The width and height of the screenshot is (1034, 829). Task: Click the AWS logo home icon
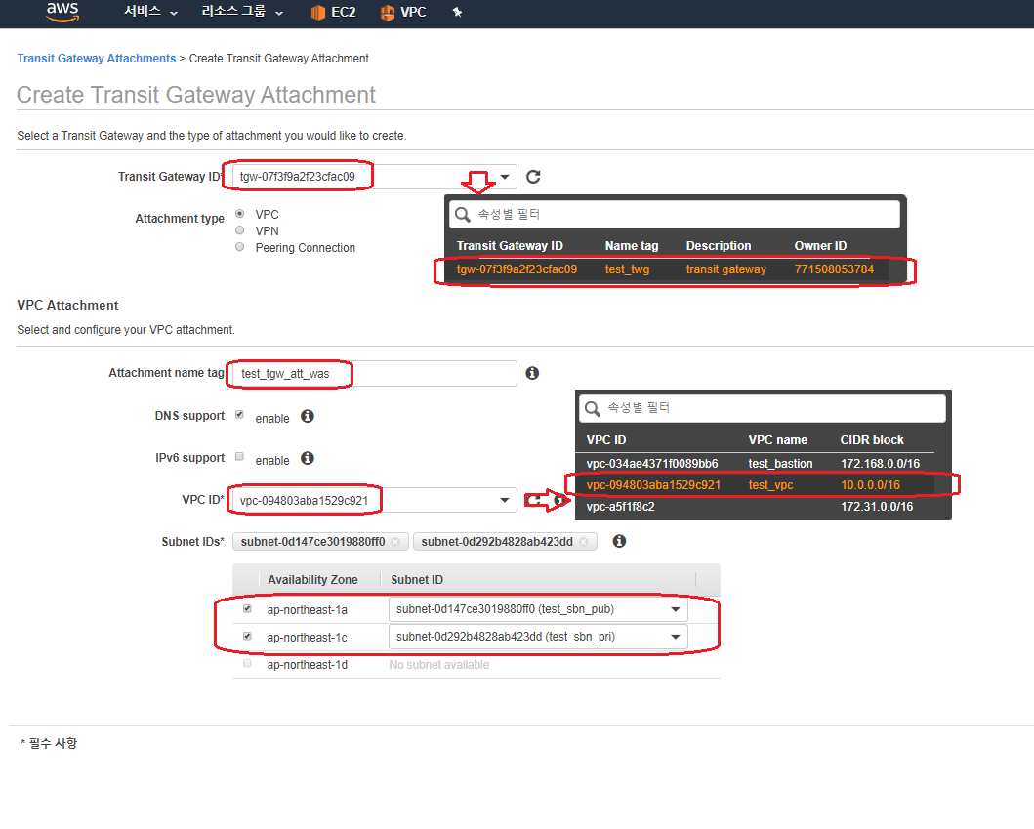pyautogui.click(x=62, y=11)
